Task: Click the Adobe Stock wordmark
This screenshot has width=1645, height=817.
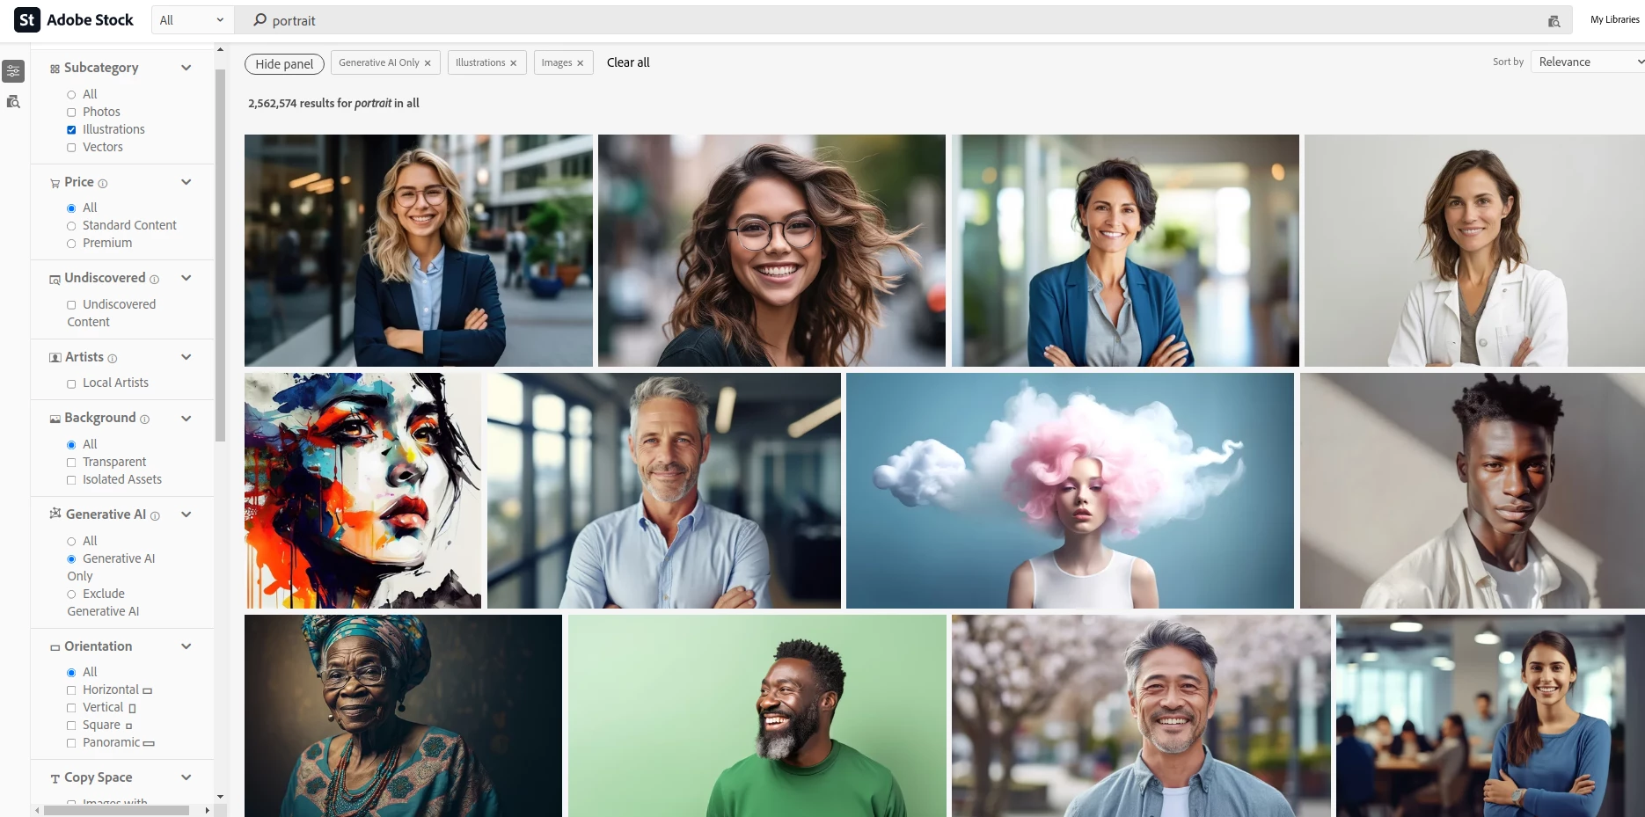Action: [x=90, y=19]
